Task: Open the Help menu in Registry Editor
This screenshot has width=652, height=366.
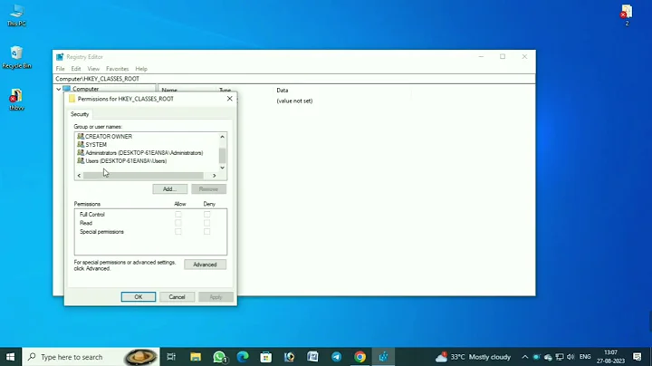Action: (141, 69)
